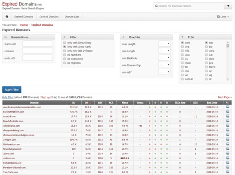Check the no Numbers filter
235x175 pixels.
[x=65, y=55]
